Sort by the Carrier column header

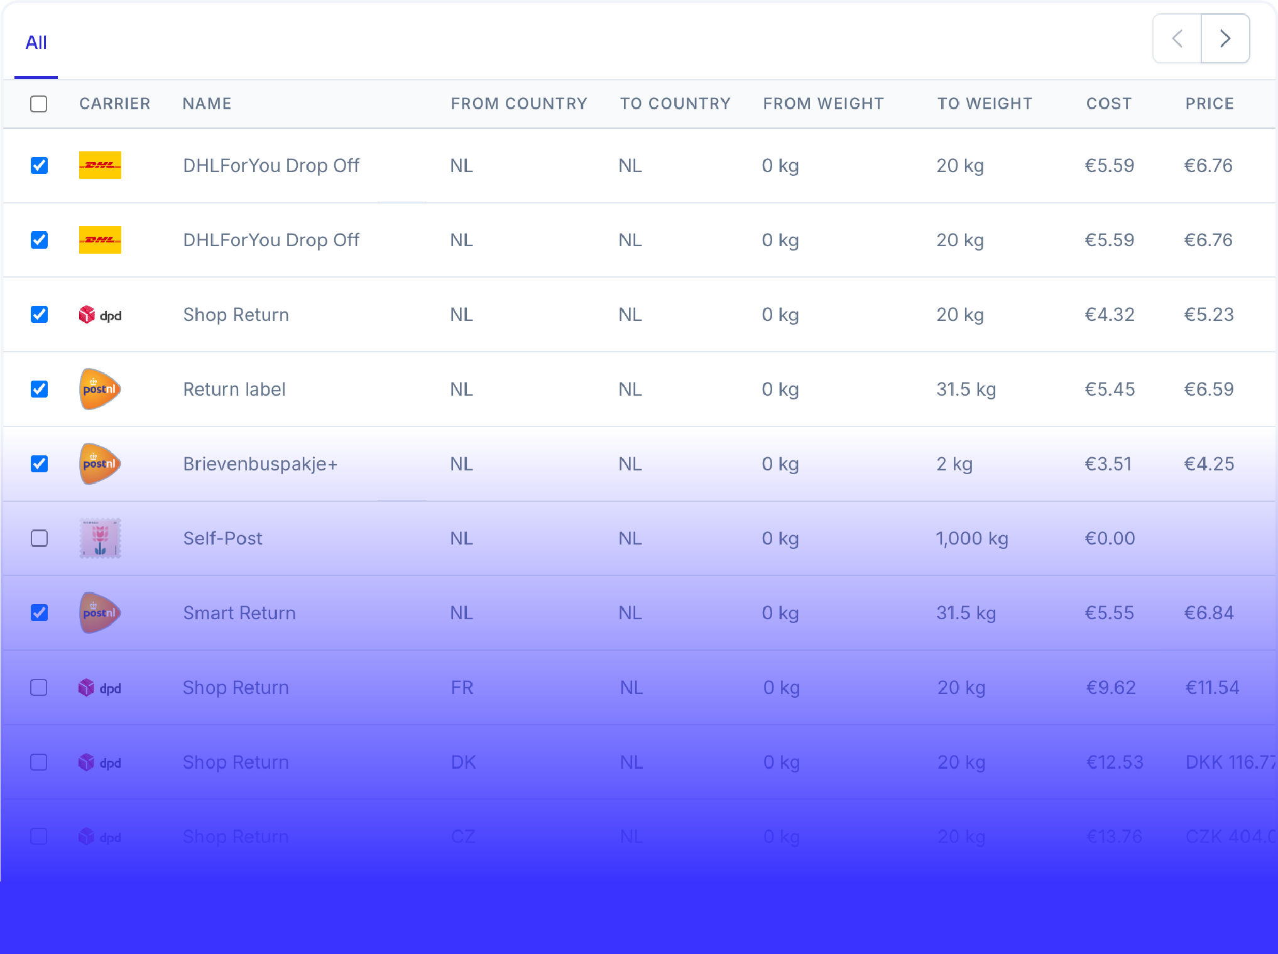[115, 104]
